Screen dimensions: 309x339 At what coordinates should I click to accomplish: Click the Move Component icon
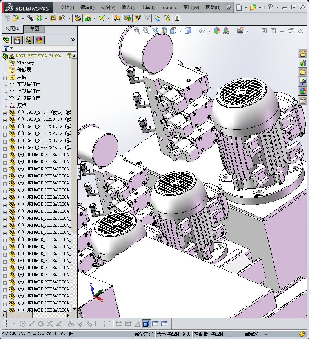tap(62, 18)
